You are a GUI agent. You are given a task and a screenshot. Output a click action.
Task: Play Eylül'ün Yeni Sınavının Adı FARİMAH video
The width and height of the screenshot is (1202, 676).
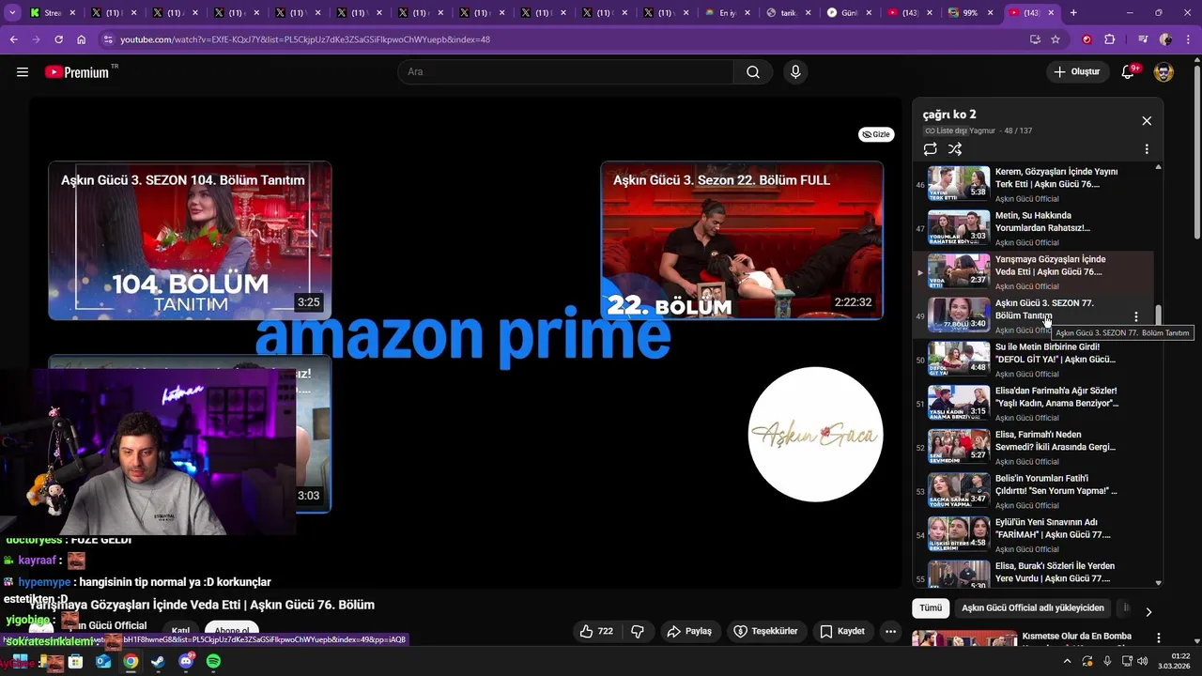(x=1035, y=535)
